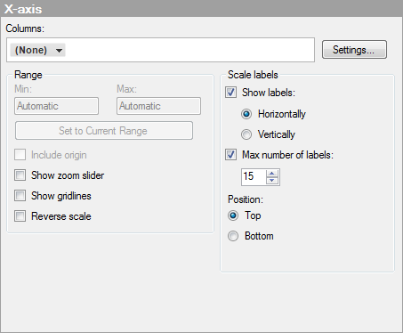Image resolution: width=403 pixels, height=333 pixels.
Task: Open the (None) columns dropdown arrow
Action: [x=60, y=51]
